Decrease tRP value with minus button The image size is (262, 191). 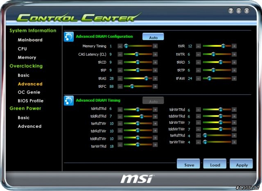120,70
